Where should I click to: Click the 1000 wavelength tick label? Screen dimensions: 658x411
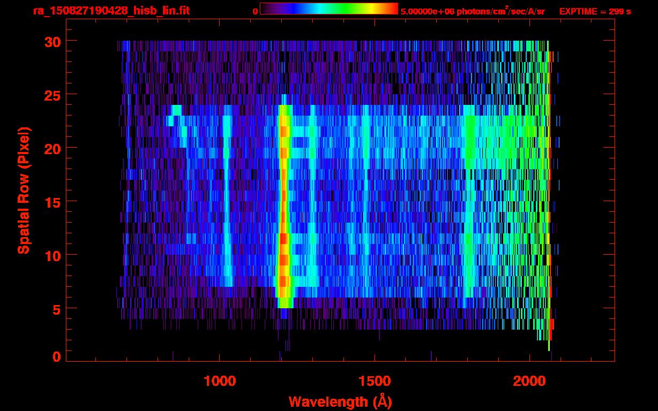(x=220, y=381)
